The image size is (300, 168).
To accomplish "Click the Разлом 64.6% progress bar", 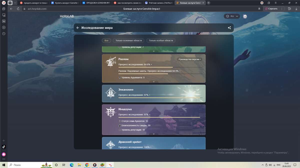I will click(x=160, y=67).
